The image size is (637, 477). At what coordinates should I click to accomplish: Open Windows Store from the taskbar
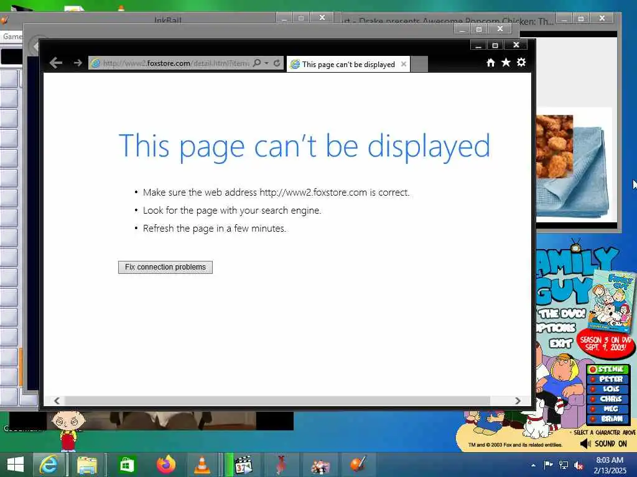pos(126,465)
